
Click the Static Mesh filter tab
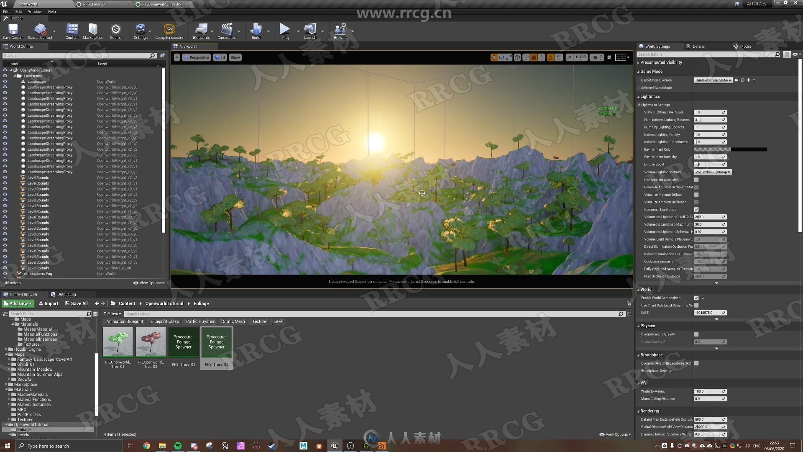[233, 321]
